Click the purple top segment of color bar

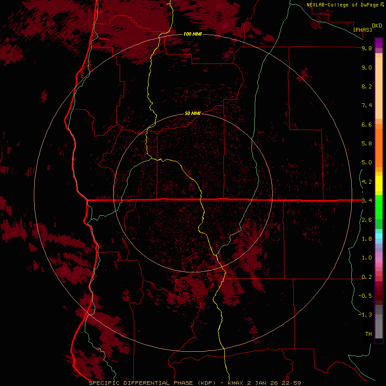tap(379, 43)
